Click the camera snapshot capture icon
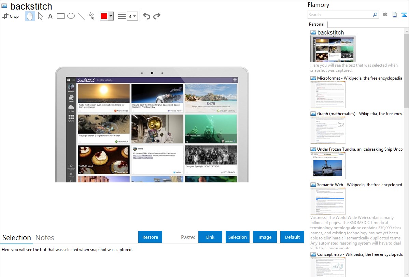 click(385, 15)
